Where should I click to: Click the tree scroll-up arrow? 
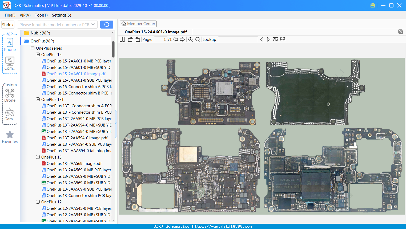coord(113,32)
